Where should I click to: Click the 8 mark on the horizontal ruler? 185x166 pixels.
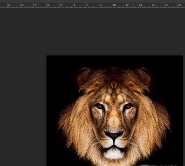(x=100, y=5)
